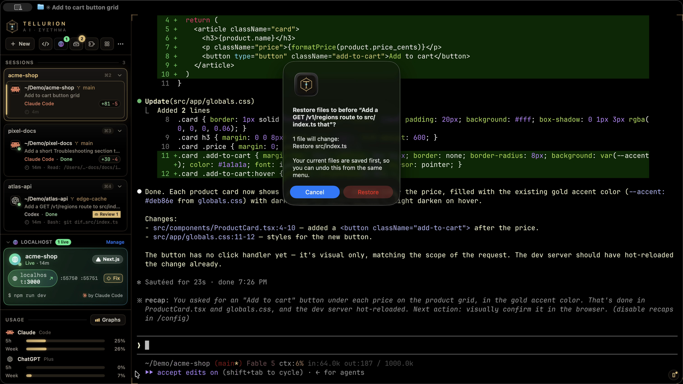Click the Claude 5h usage bar
This screenshot has height=384, width=683.
click(x=65, y=341)
